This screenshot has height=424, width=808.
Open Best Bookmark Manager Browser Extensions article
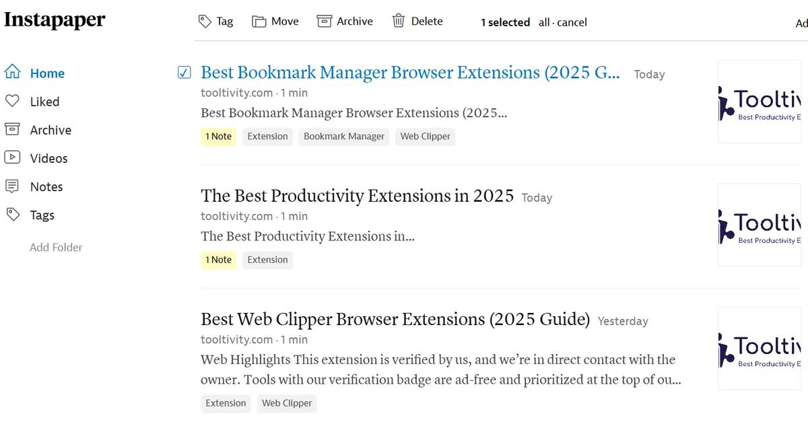(x=411, y=73)
